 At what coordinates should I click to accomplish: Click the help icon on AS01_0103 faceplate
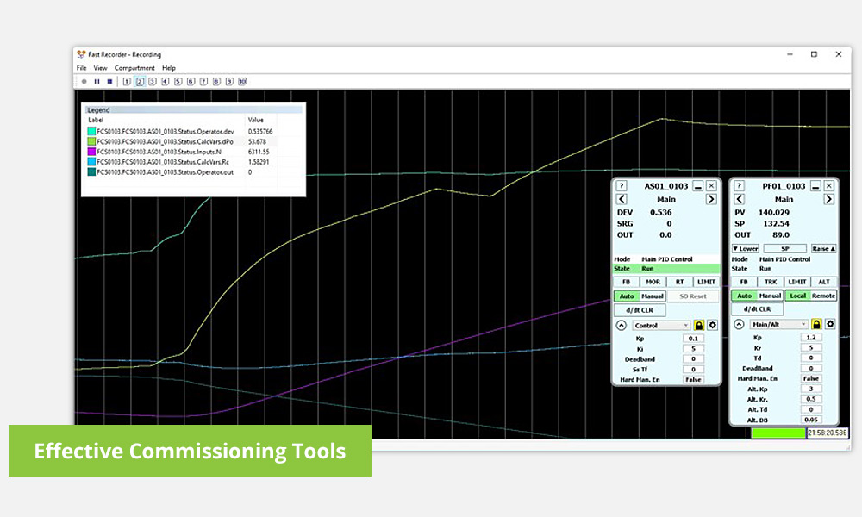pos(622,186)
